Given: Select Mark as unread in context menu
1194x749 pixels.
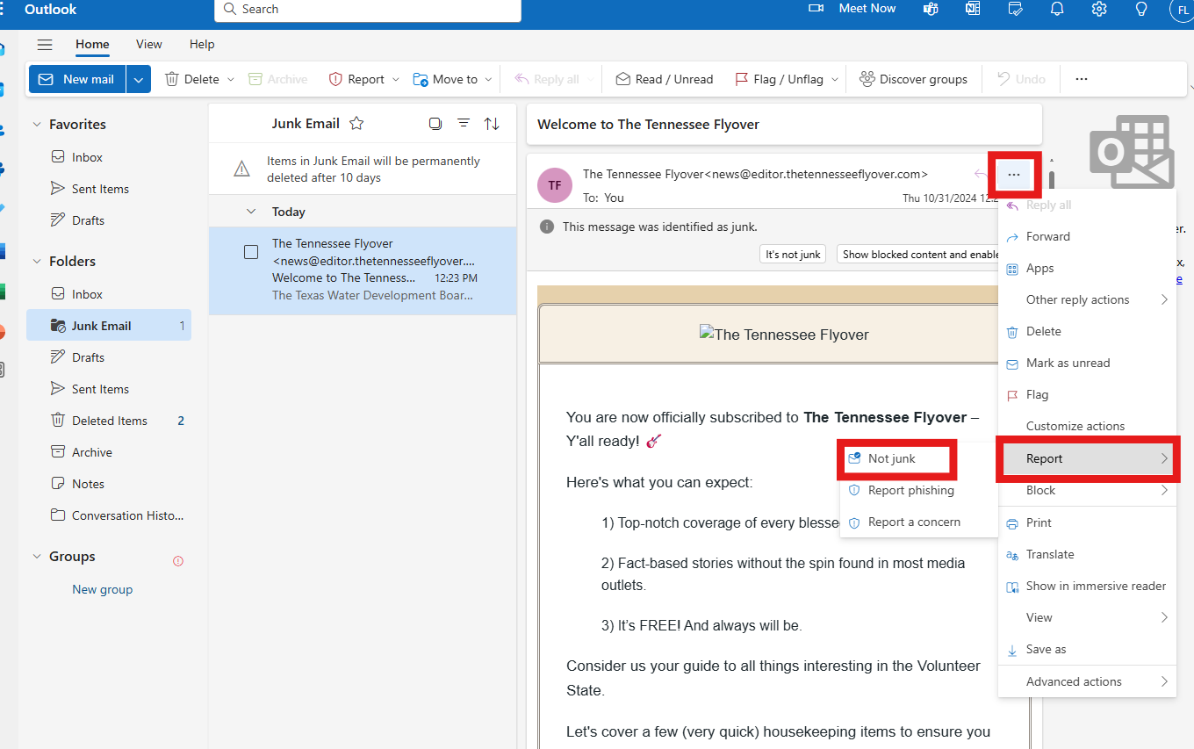Looking at the screenshot, I should point(1087,363).
